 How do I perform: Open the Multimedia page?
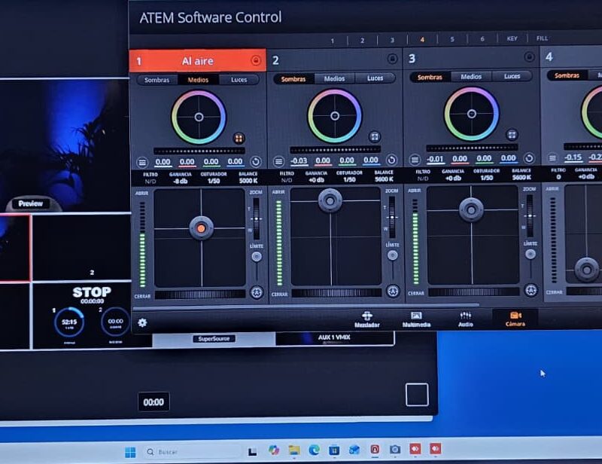pyautogui.click(x=418, y=319)
